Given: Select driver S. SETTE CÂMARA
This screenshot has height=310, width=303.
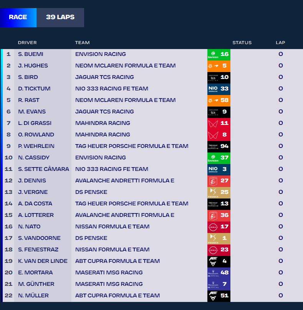Looking at the screenshot, I should (x=44, y=169).
